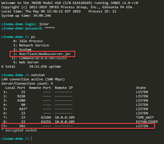This screenshot has width=164, height=144.
Task: Click the 'Web Server' process entry
Action: coord(29,62)
